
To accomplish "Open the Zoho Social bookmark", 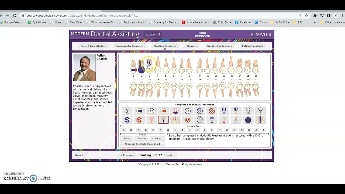I will click(222, 22).
